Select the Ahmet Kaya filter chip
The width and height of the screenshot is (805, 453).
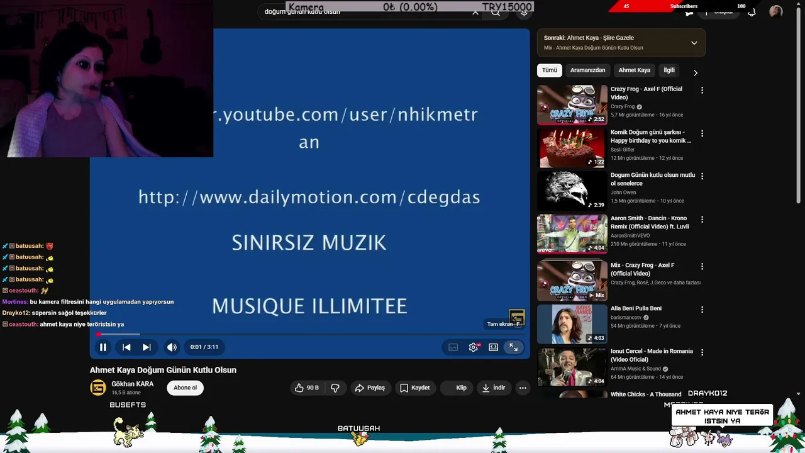coord(634,70)
